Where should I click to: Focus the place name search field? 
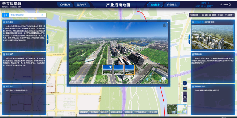(24, 15)
